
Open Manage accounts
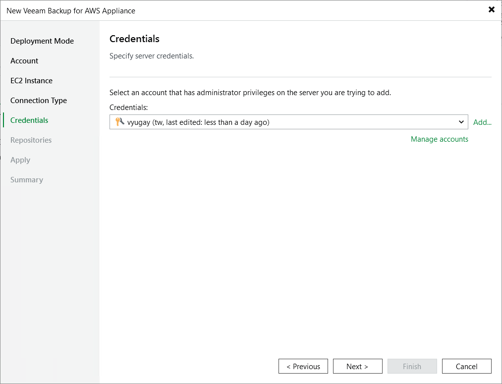(x=439, y=139)
